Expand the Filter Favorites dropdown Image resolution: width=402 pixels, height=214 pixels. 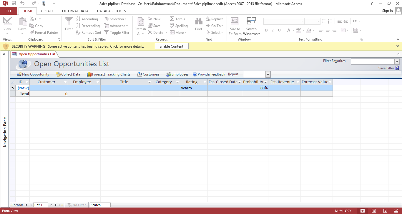coord(397,61)
